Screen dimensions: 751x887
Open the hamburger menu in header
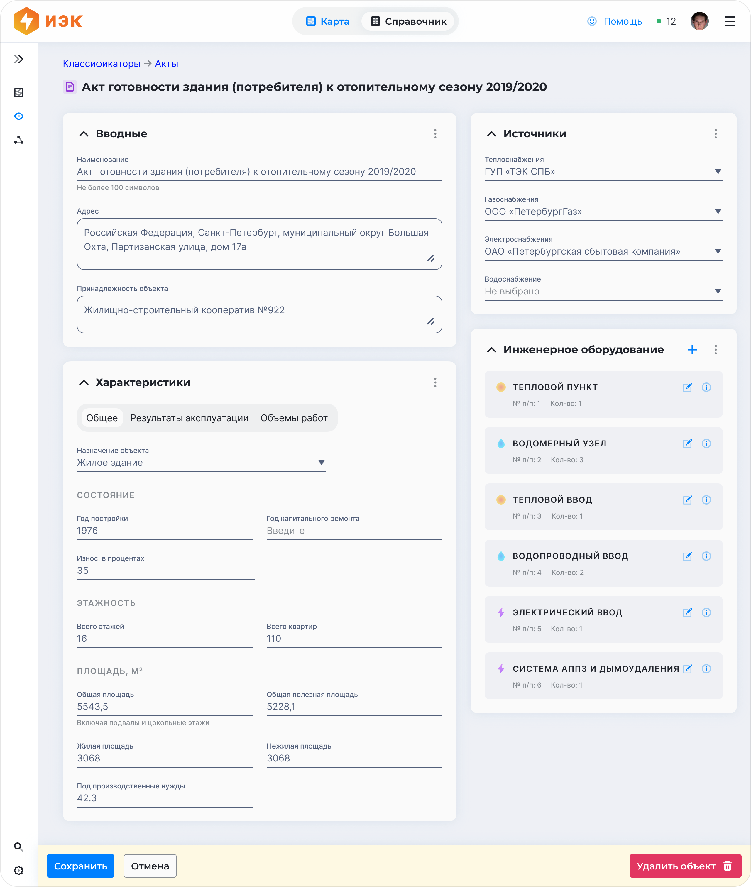coord(729,21)
